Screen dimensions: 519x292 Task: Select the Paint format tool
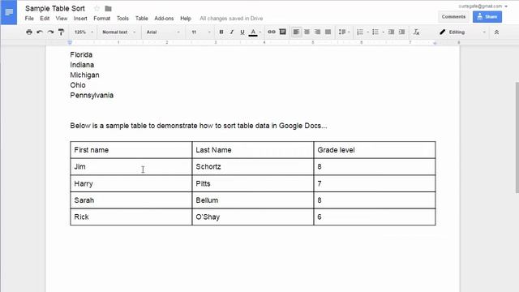(x=62, y=32)
